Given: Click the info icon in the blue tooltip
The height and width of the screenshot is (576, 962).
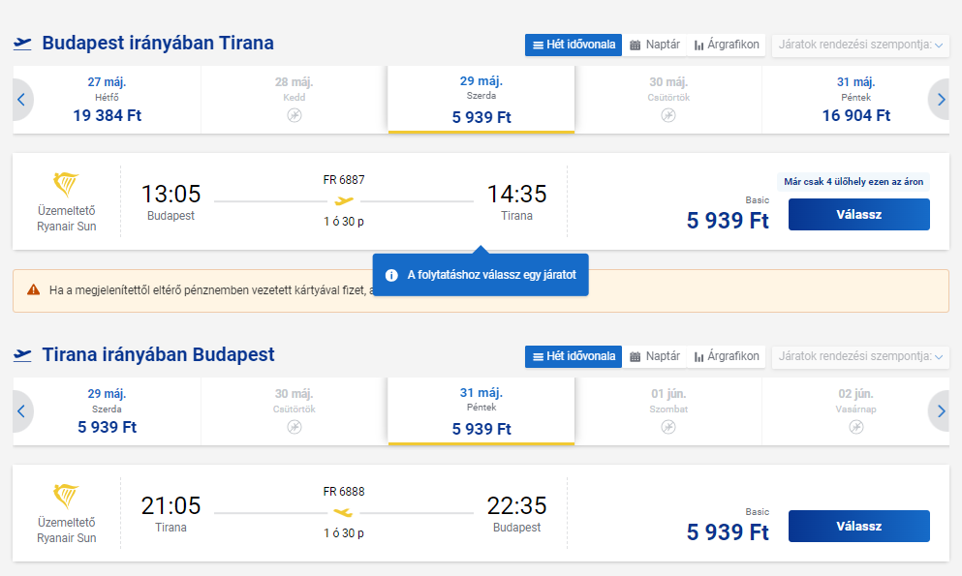Looking at the screenshot, I should [x=391, y=275].
